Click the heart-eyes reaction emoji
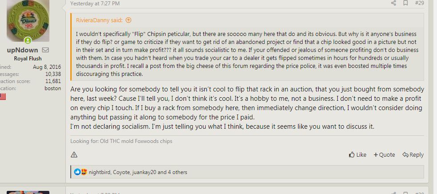 (84, 172)
